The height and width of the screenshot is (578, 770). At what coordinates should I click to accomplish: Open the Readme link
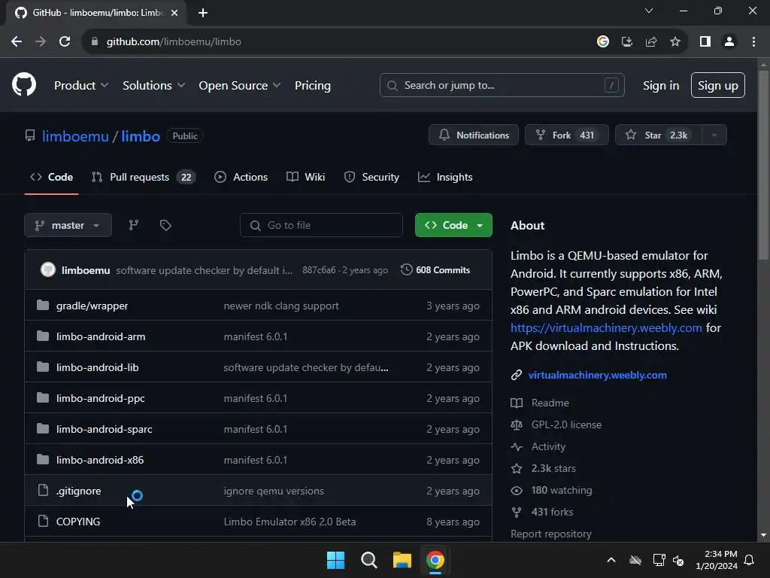point(550,403)
